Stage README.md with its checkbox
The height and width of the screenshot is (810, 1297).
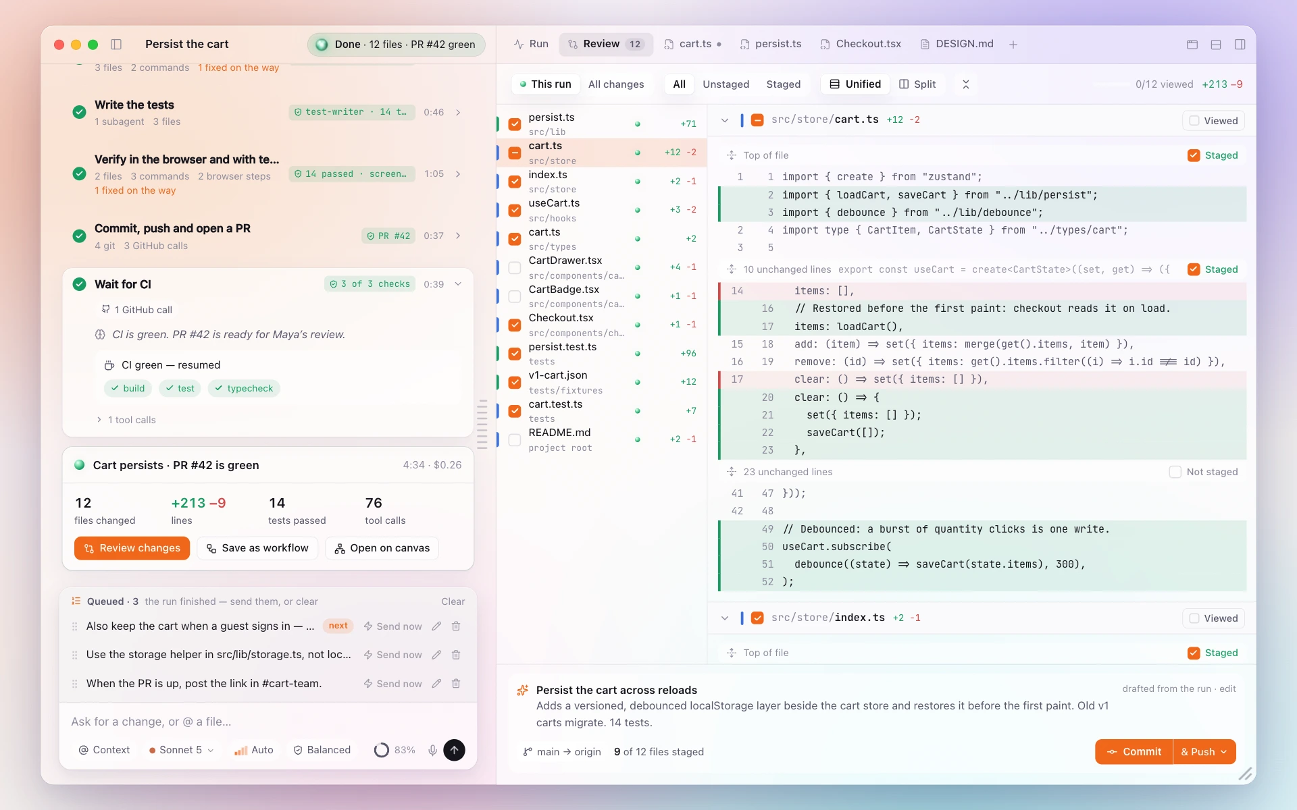(x=515, y=440)
